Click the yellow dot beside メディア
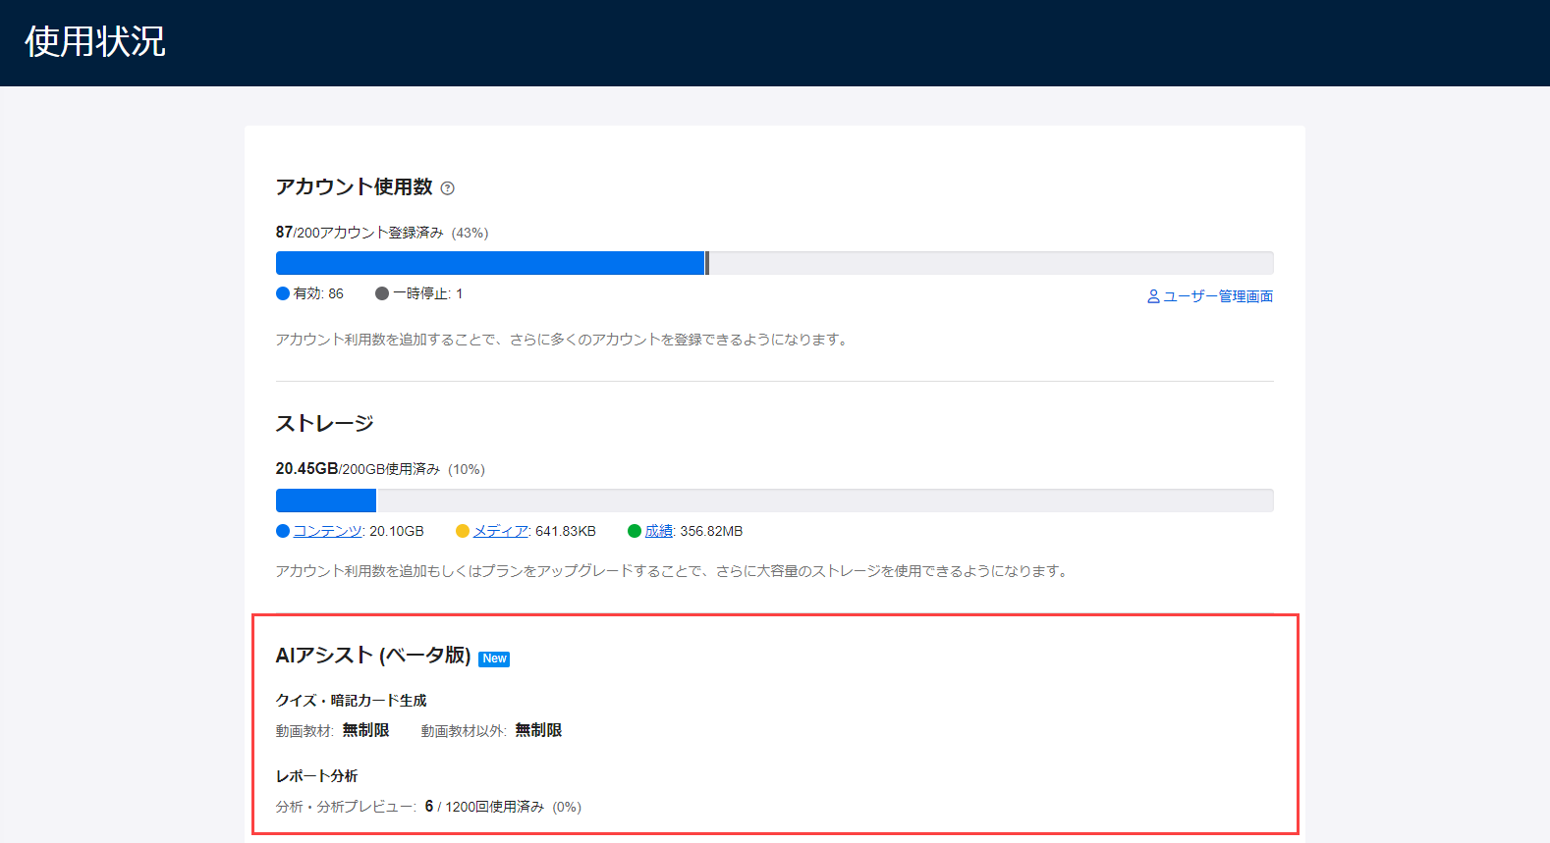 pos(463,531)
